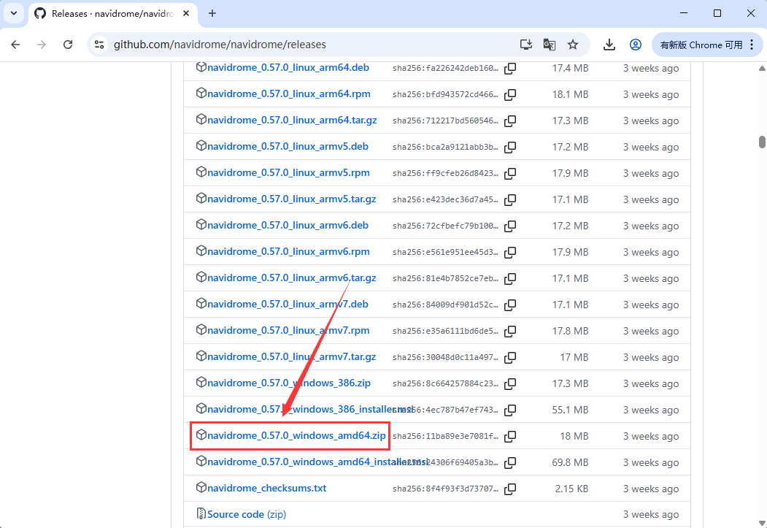View site information icon

pos(99,45)
